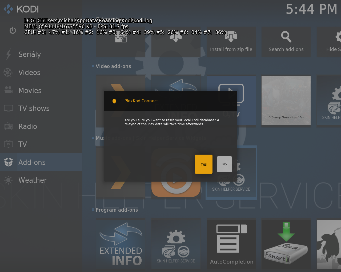341x272 pixels.
Task: Select the Xtra Fanart downloader icon
Action: (x=286, y=243)
